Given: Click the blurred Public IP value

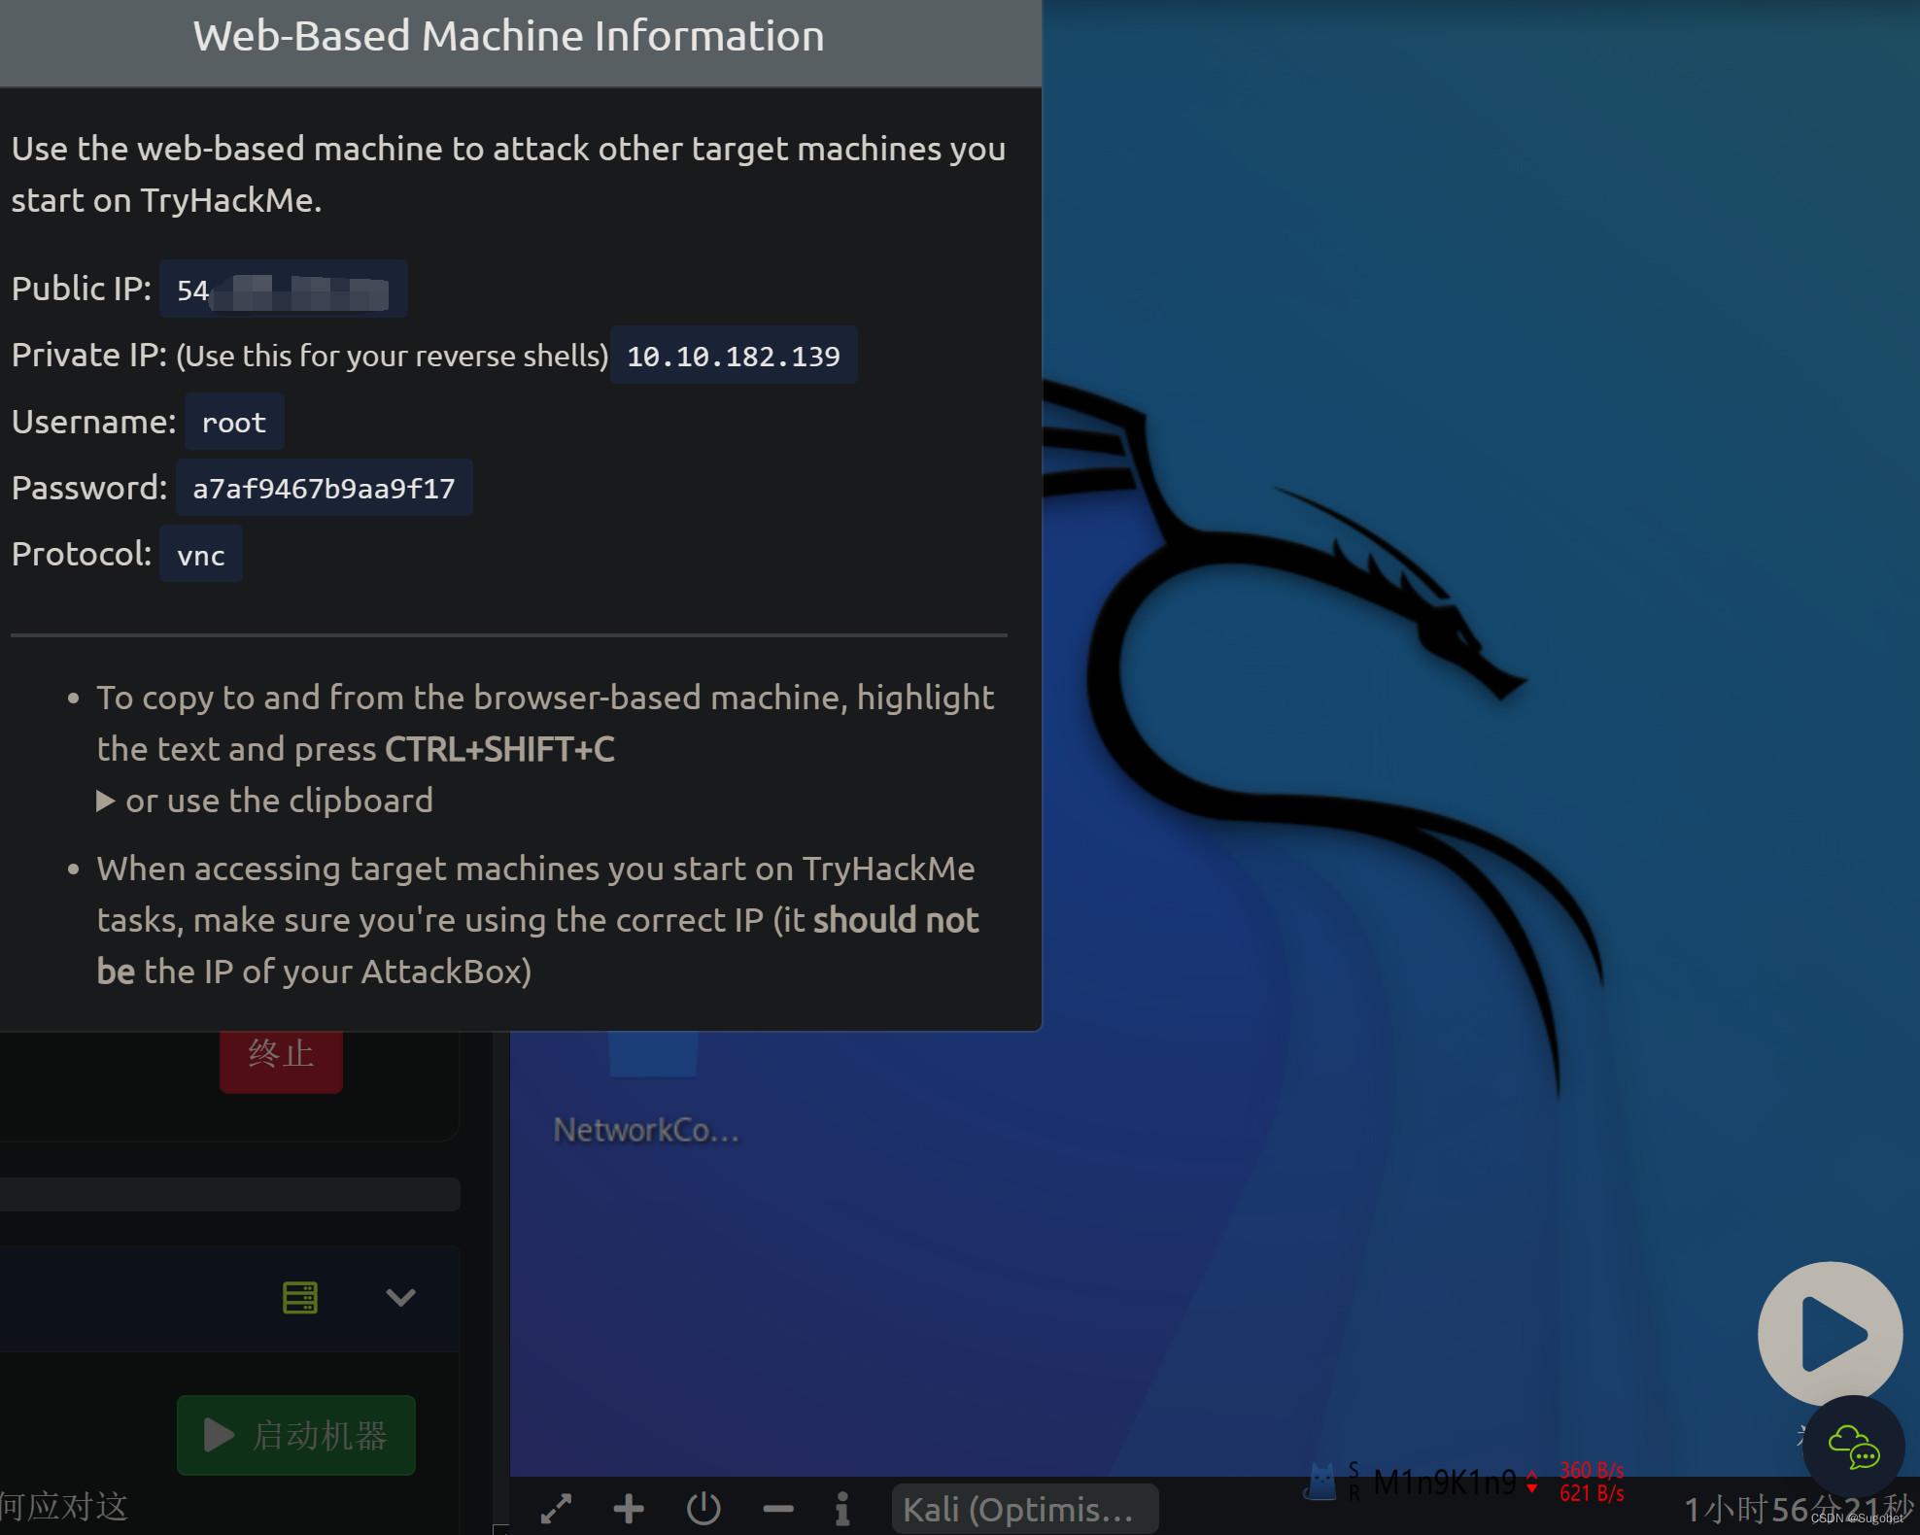Looking at the screenshot, I should pyautogui.click(x=283, y=290).
